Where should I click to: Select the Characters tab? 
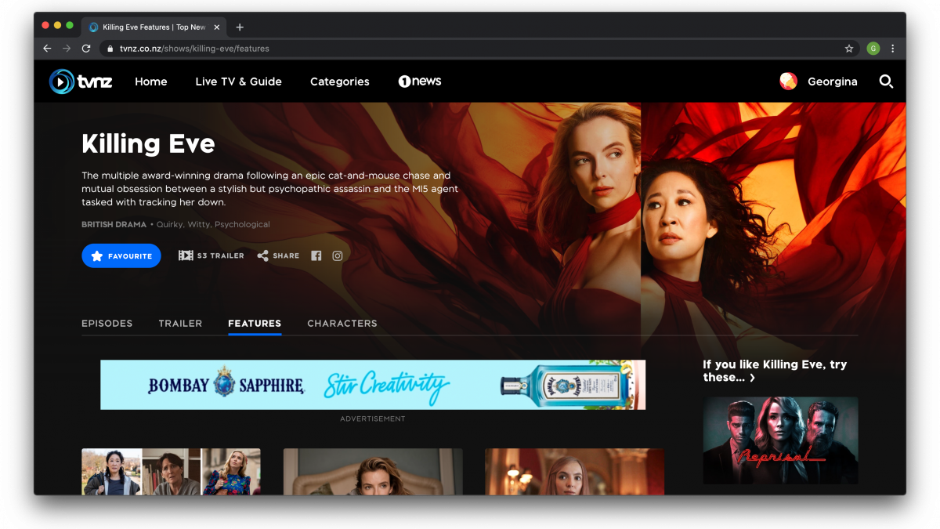342,323
